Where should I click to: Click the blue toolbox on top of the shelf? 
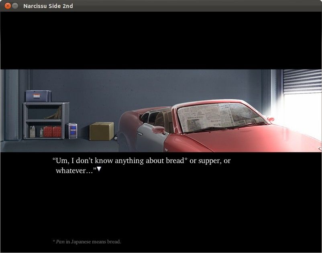pos(38,96)
